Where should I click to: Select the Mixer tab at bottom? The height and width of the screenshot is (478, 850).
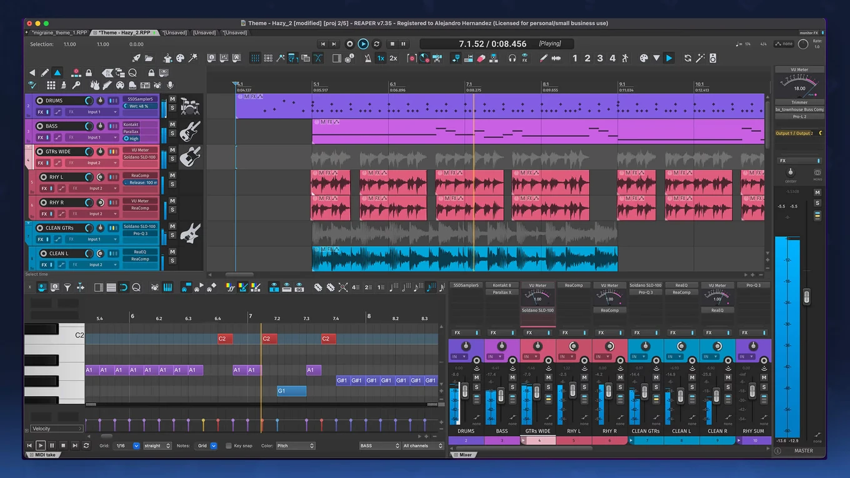click(x=465, y=455)
